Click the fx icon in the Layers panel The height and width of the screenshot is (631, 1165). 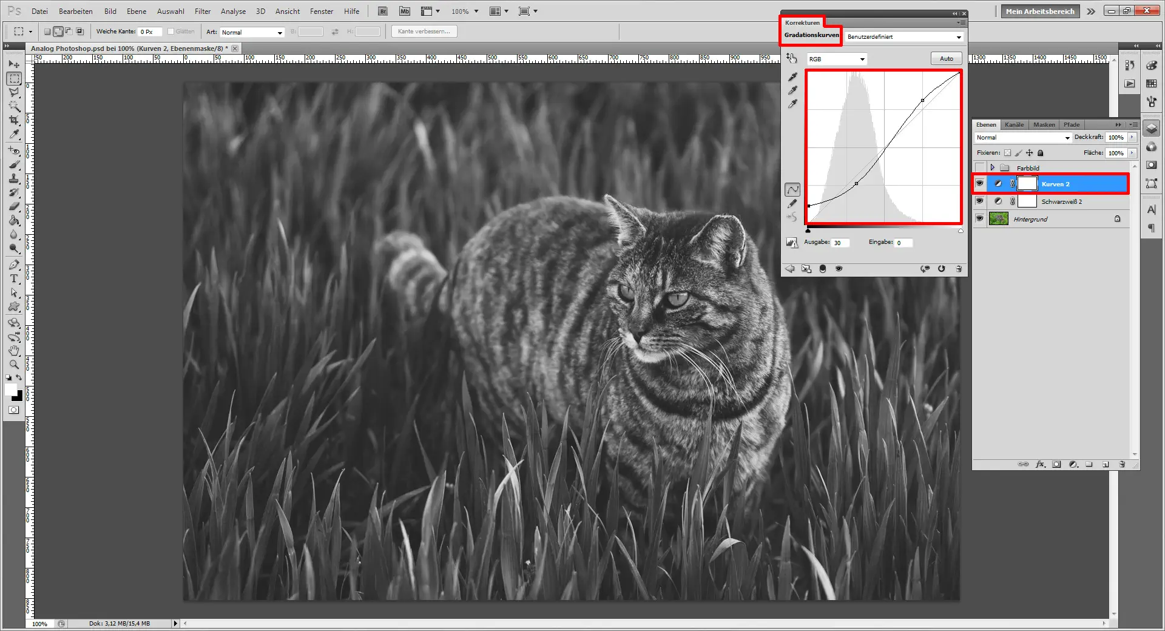[1041, 464]
